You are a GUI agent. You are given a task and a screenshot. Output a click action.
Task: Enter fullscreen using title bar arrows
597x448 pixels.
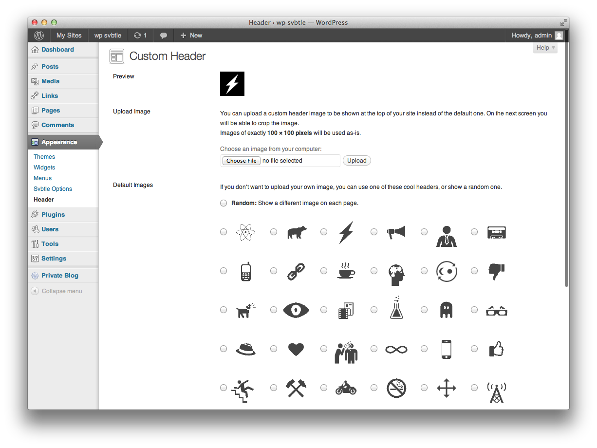point(563,22)
